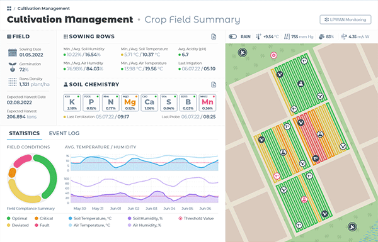Toggle the RAIN switch
The image size is (378, 242).
pos(233,36)
